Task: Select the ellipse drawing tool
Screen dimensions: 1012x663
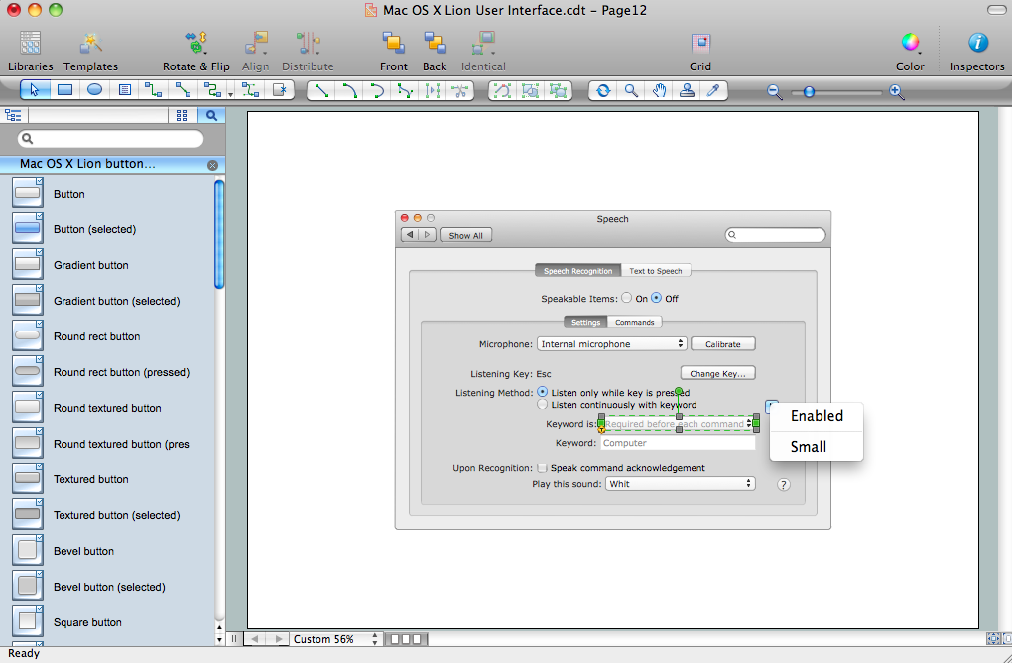Action: coord(94,90)
